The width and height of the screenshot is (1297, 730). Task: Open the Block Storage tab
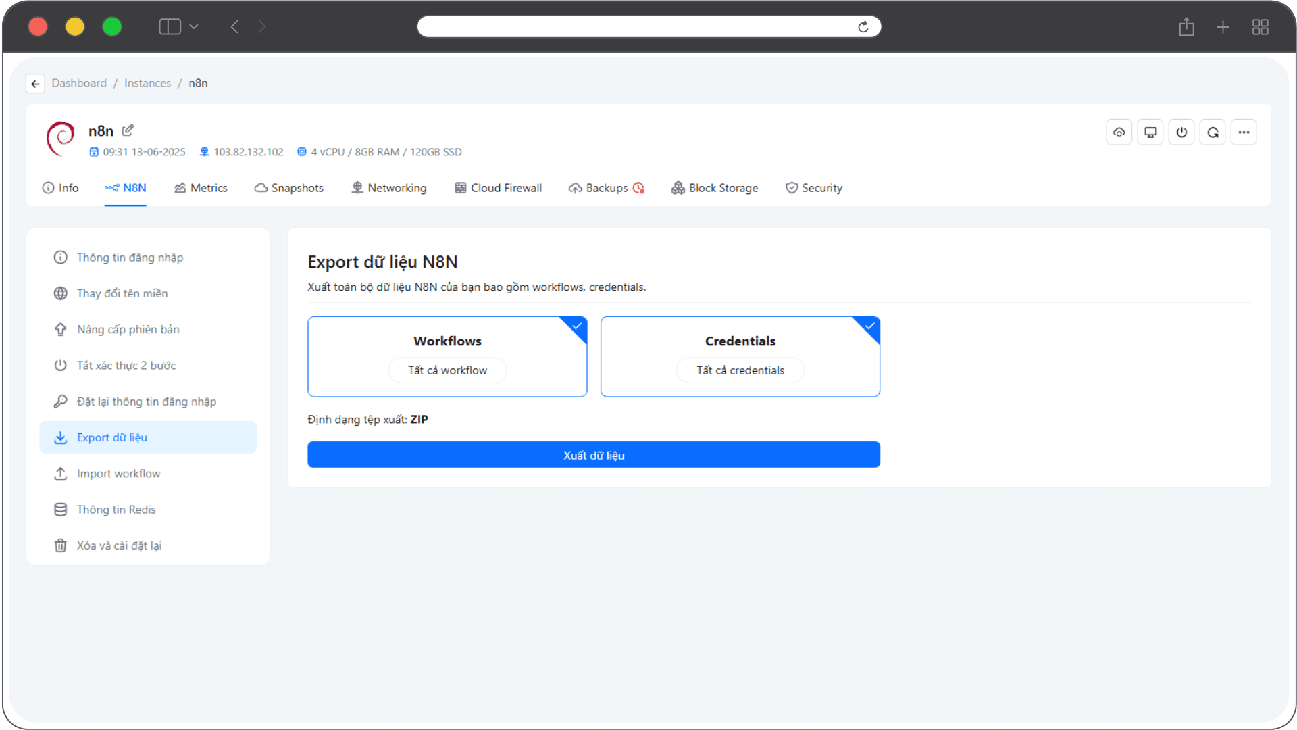[x=714, y=188]
